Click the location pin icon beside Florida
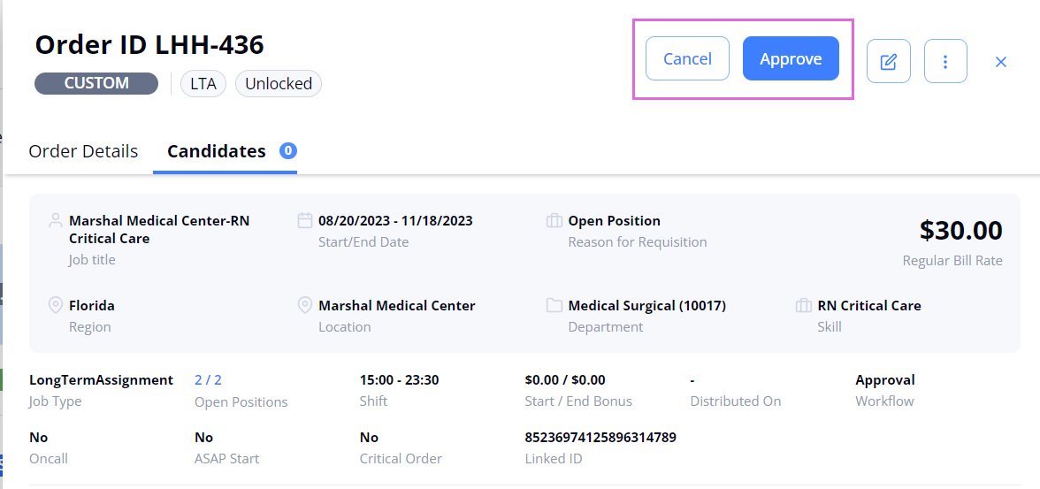Screen dimensions: 1040x489 (56, 306)
